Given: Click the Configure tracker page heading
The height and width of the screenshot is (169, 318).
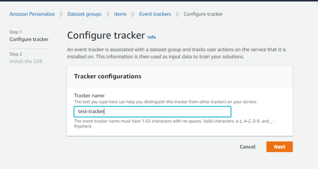Looking at the screenshot, I should tap(106, 35).
